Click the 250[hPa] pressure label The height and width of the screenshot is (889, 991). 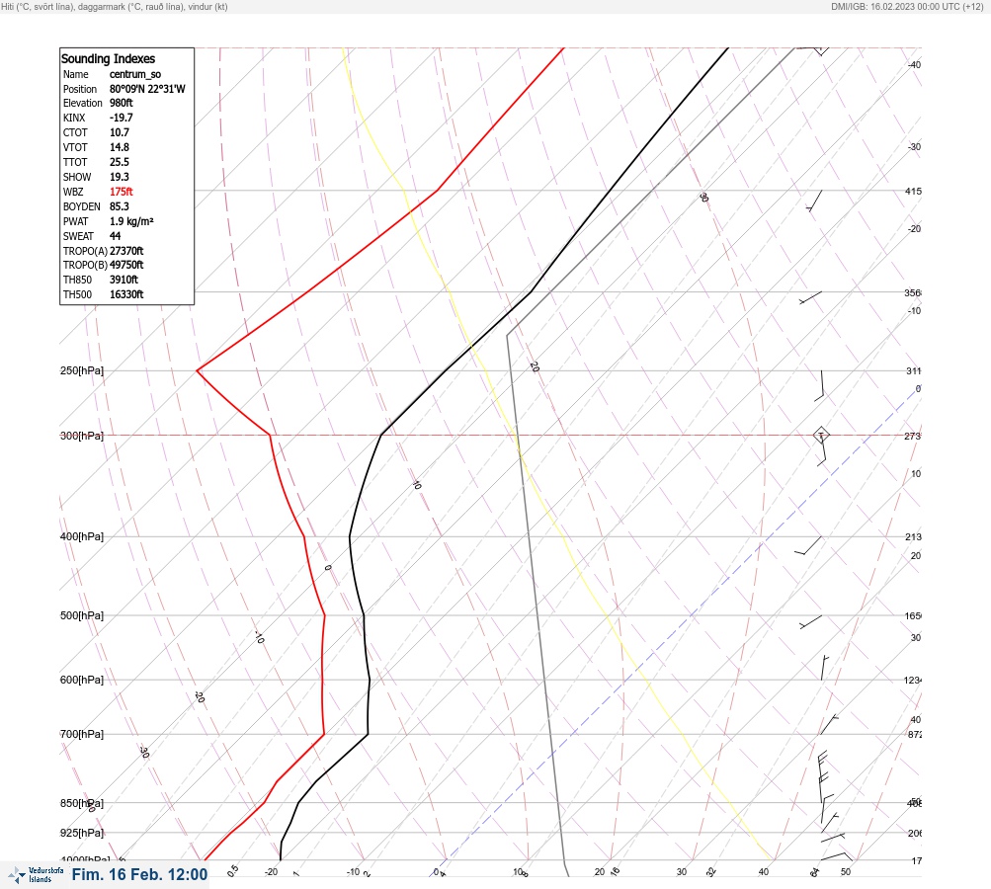coord(82,370)
